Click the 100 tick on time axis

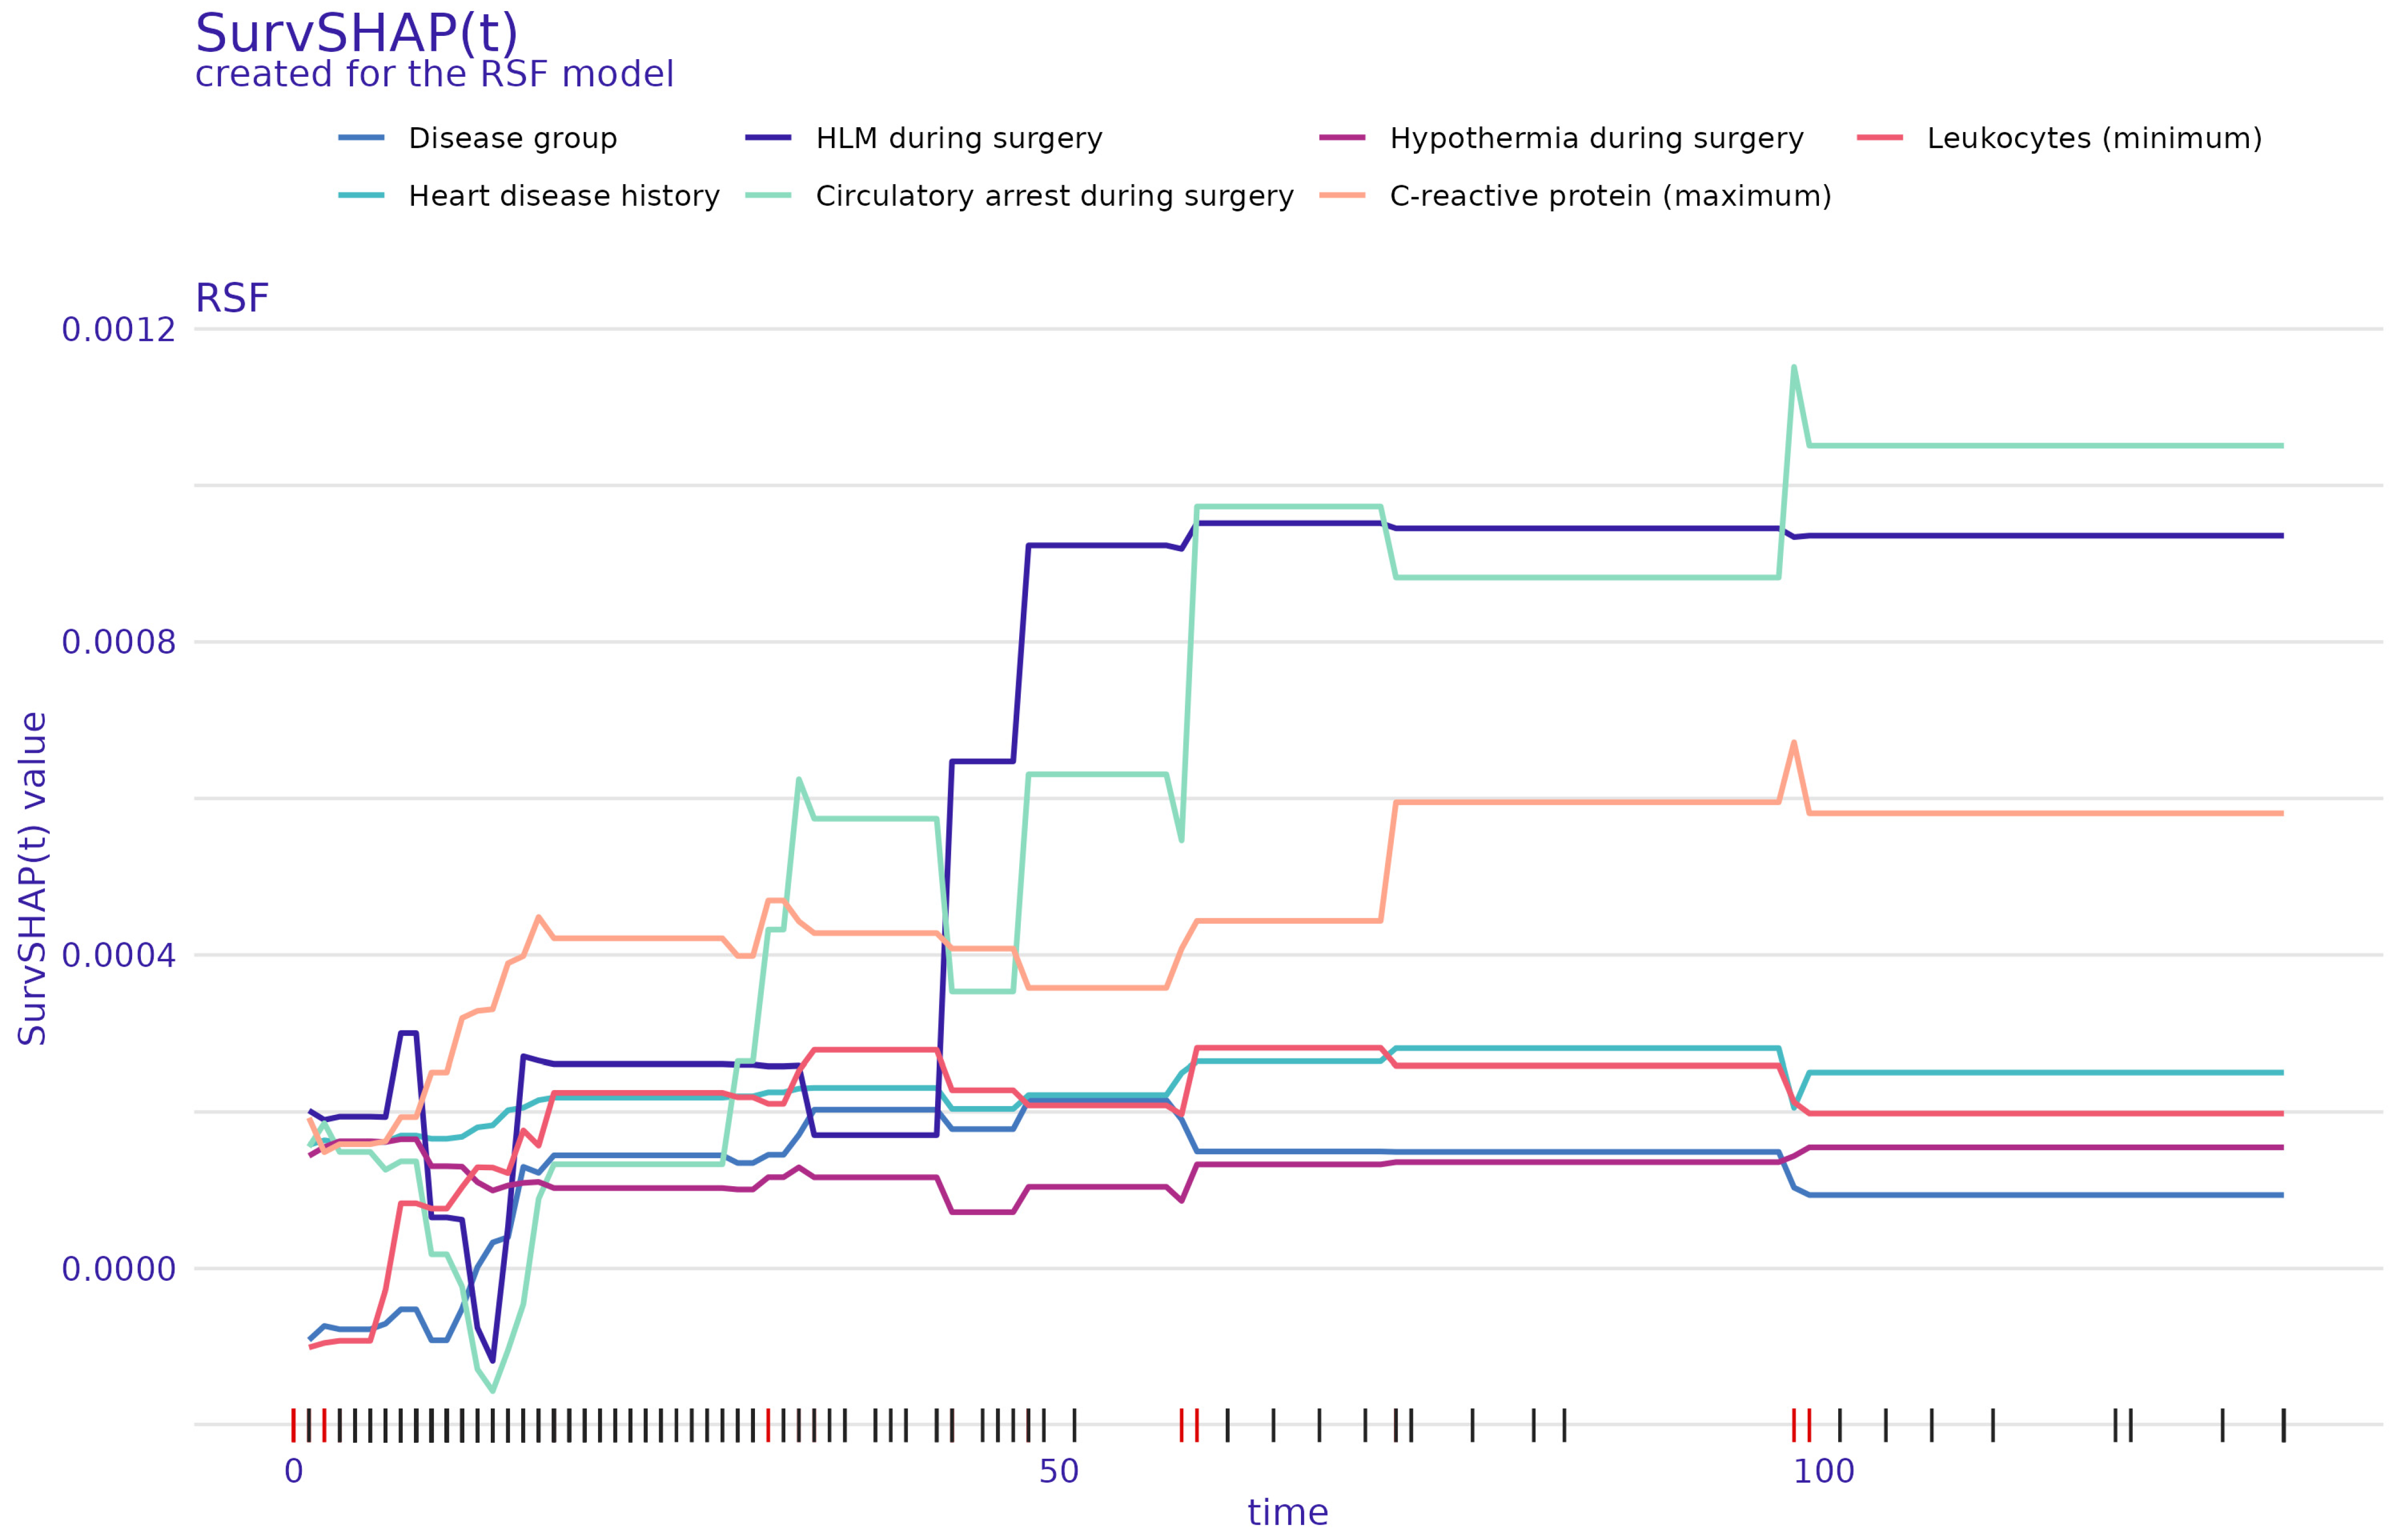[1824, 1471]
